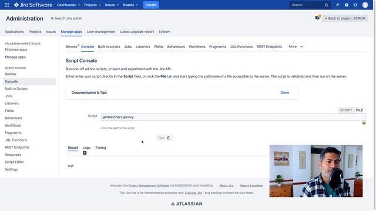Click Back to project: SCRUM

click(x=345, y=18)
